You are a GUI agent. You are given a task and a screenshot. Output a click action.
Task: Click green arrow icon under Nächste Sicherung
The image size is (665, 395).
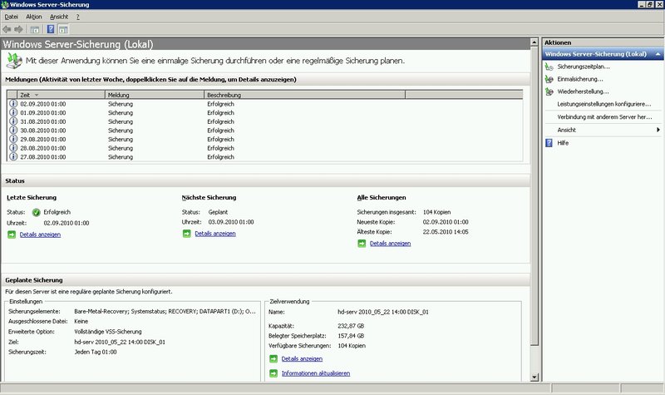186,234
